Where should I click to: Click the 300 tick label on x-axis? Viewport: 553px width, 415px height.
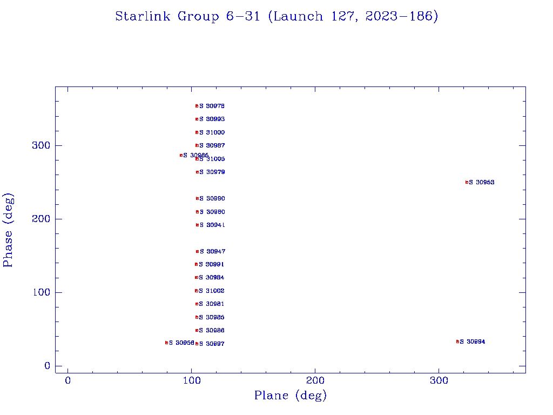tap(439, 381)
